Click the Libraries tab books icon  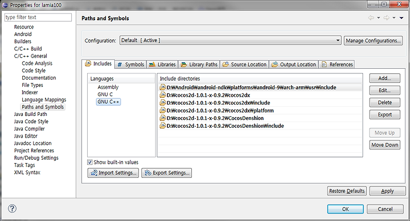(152, 64)
